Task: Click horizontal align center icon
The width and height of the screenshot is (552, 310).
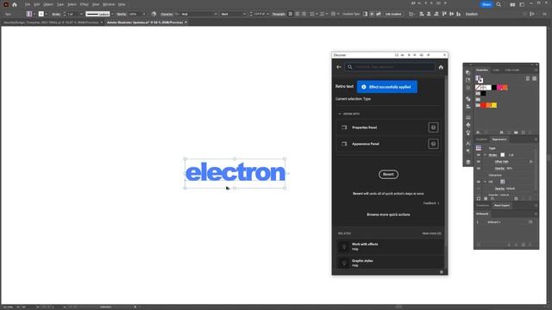Action: point(429,14)
